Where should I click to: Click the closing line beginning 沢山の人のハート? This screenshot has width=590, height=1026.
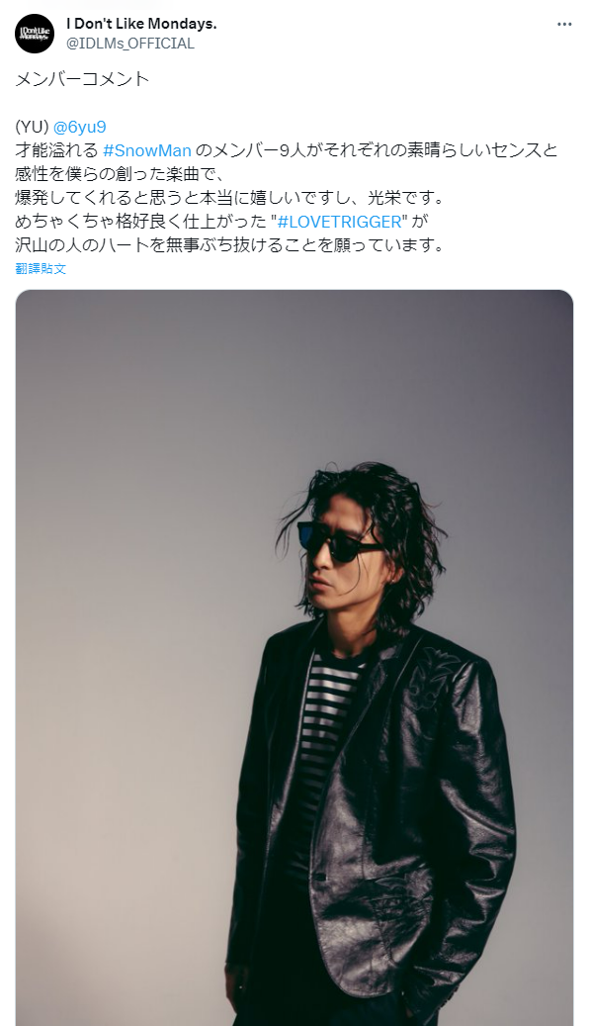229,244
